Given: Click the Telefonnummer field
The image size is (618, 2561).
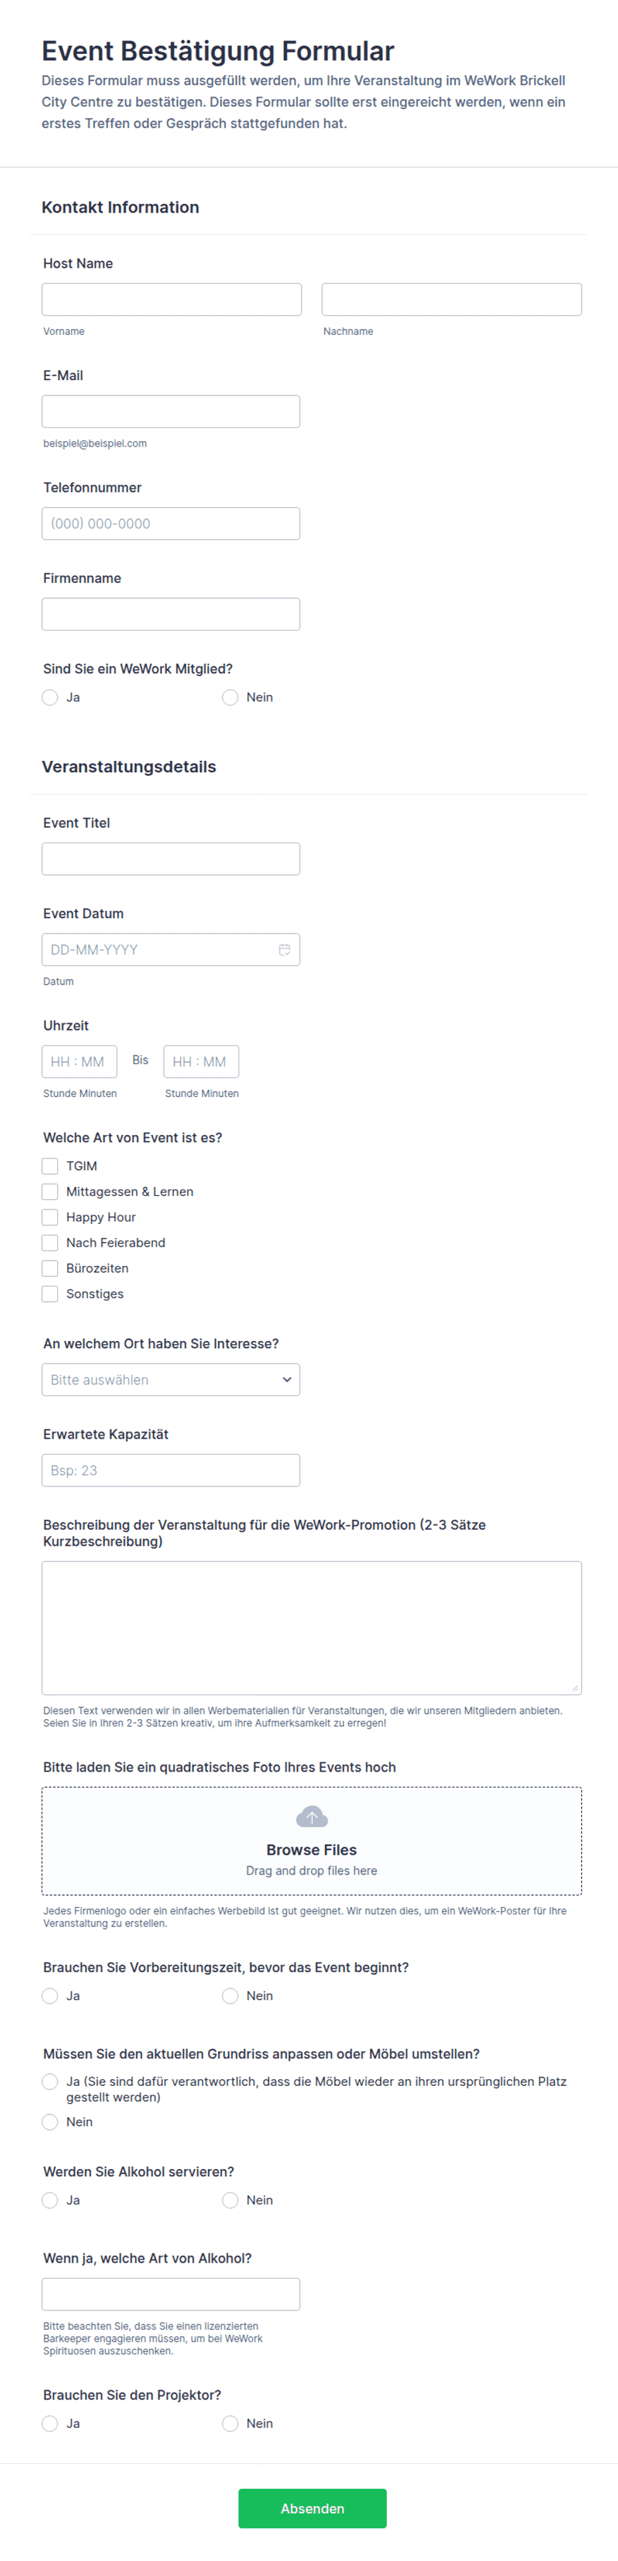Looking at the screenshot, I should click(171, 524).
